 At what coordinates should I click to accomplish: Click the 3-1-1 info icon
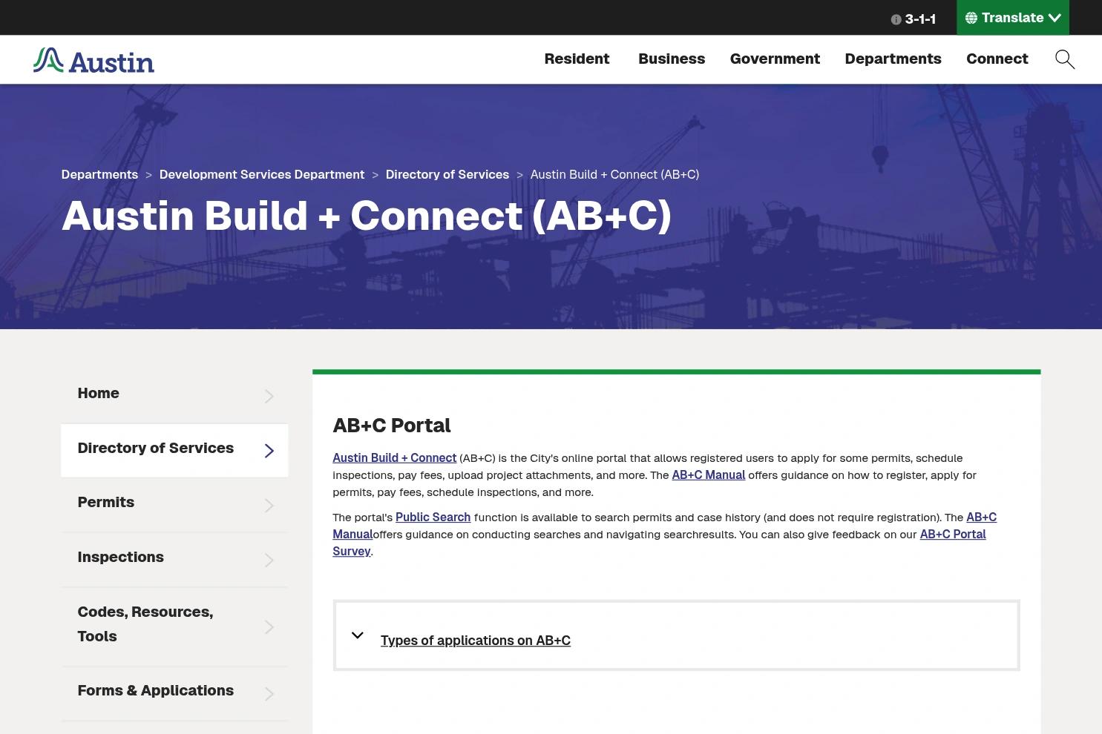coord(896,20)
